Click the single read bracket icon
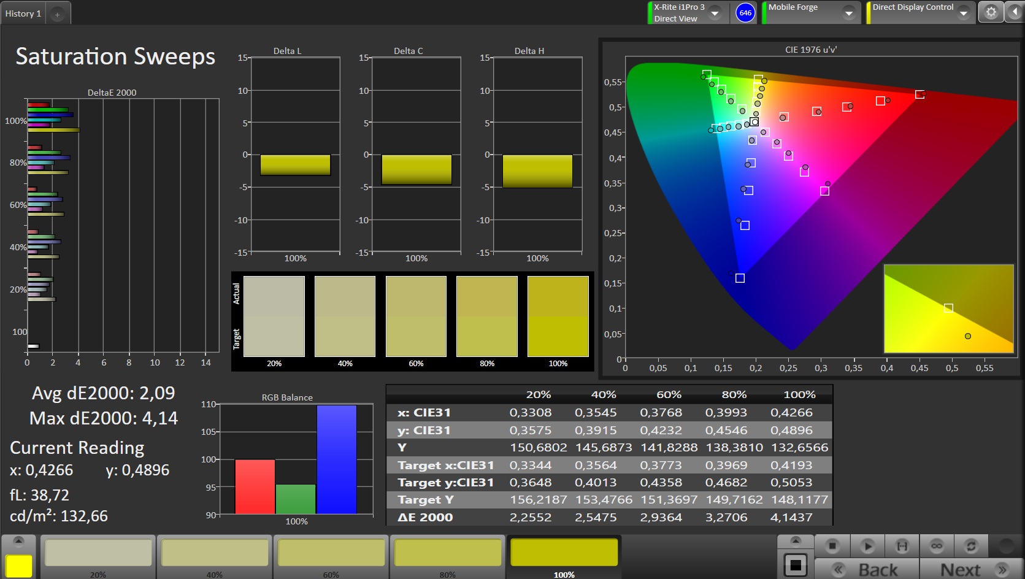The height and width of the screenshot is (579, 1025). coord(902,545)
